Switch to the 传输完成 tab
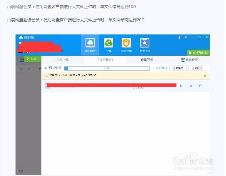This screenshot has height=176, width=226. (147, 60)
